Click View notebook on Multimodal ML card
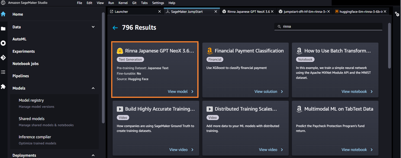401x158 pixels. click(x=354, y=150)
